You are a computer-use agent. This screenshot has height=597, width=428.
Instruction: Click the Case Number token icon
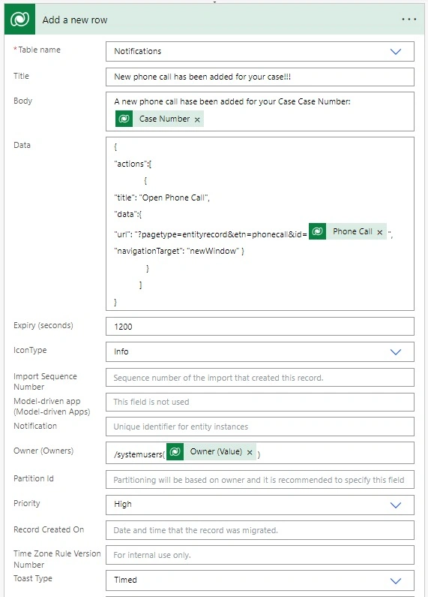pyautogui.click(x=124, y=119)
